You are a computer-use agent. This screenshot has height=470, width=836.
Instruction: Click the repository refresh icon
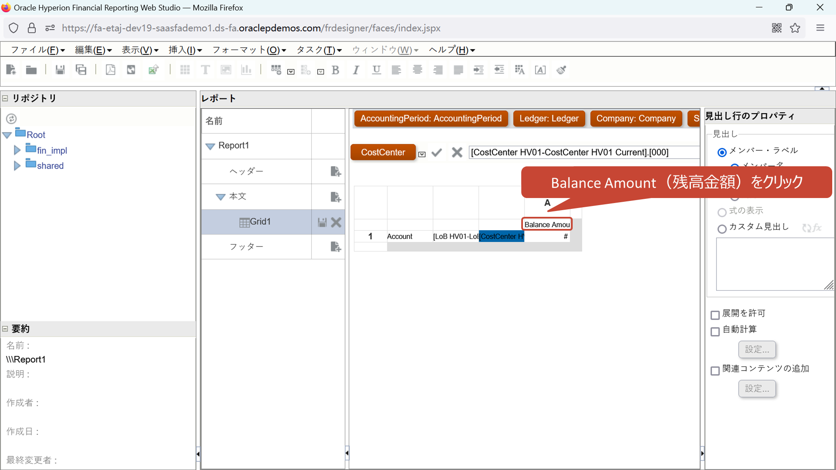pyautogui.click(x=11, y=119)
